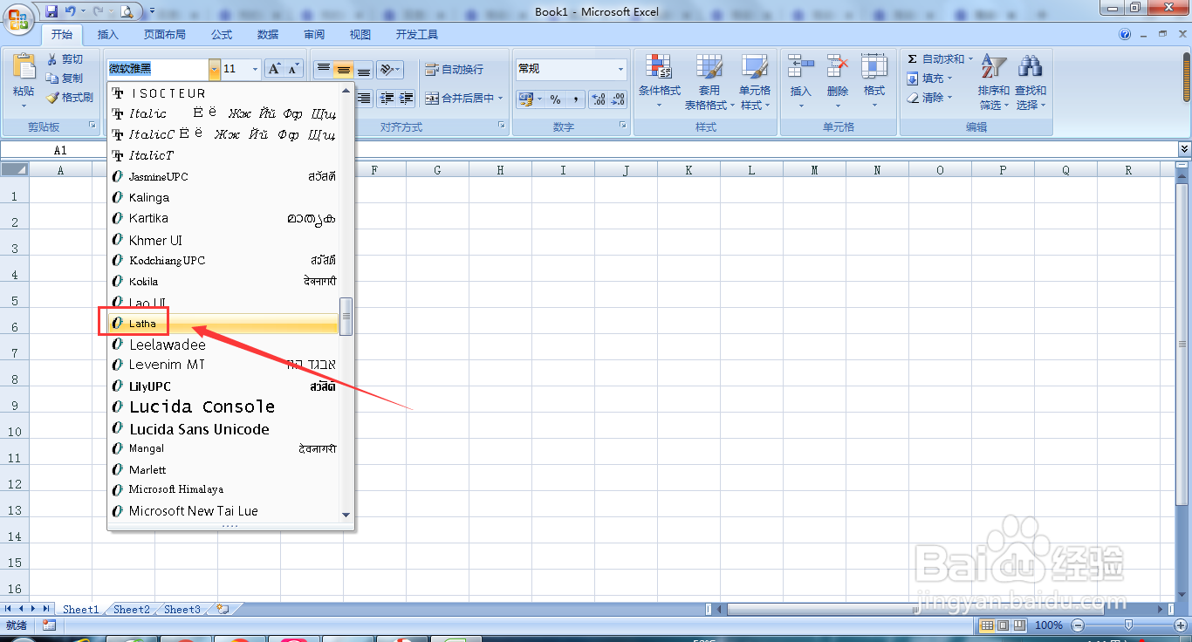Select Lucida Console font
Screen dimensions: 1192x642
(223, 406)
